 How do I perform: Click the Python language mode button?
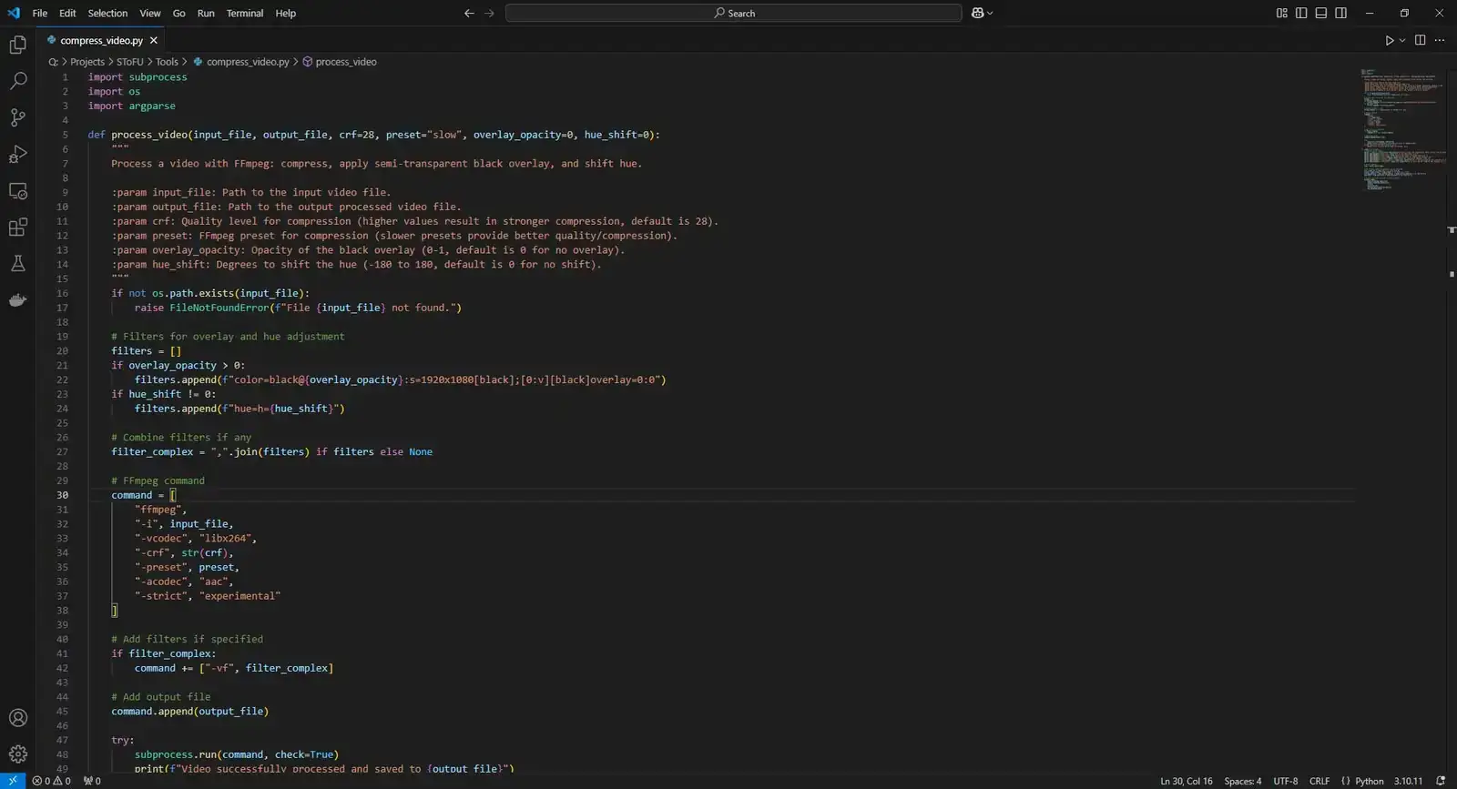click(1369, 781)
